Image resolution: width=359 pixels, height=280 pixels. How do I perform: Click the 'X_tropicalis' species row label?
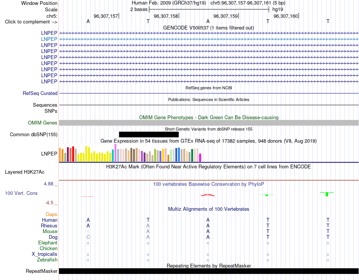coord(45,254)
